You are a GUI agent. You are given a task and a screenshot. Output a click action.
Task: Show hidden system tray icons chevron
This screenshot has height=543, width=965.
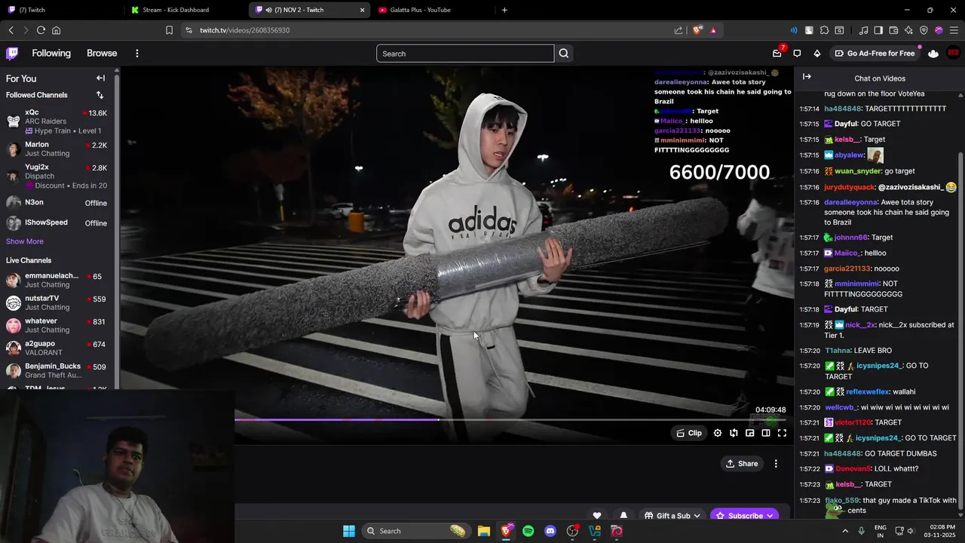844,531
